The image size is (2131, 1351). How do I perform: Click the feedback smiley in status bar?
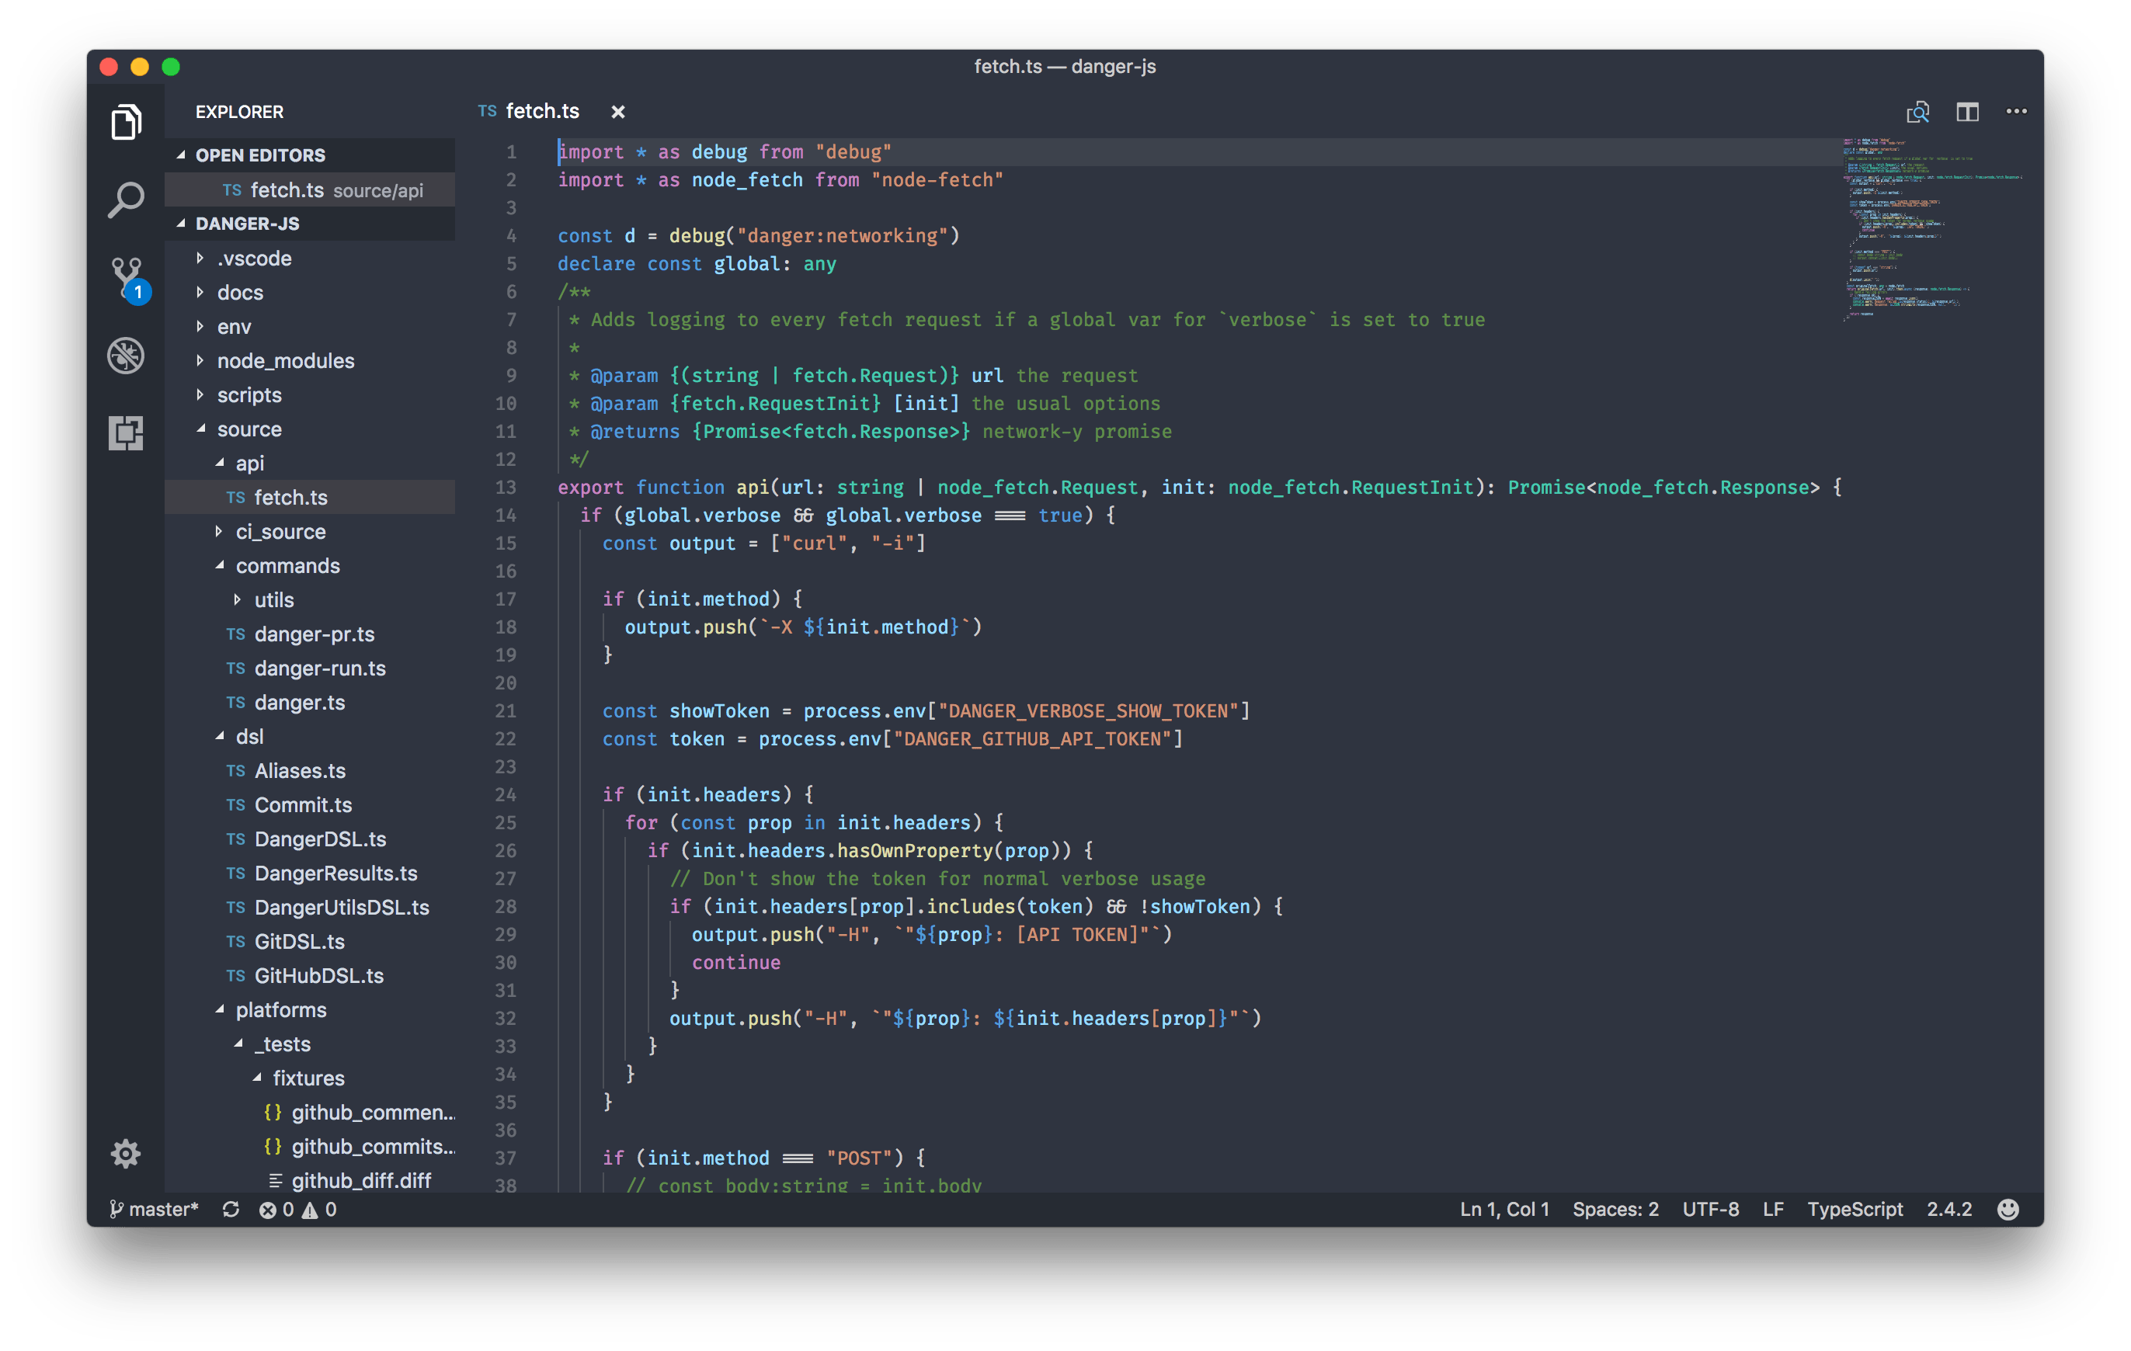pos(2008,1210)
